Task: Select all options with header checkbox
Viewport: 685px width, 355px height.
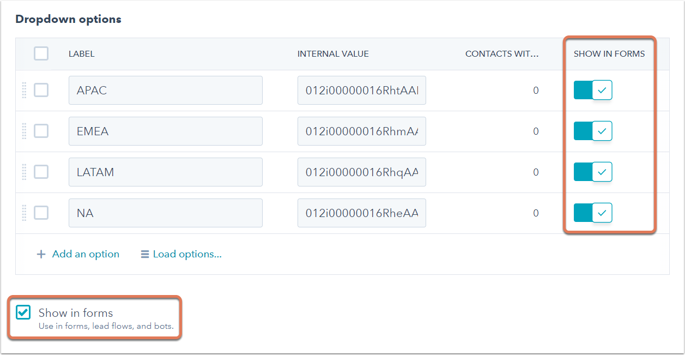Action: click(41, 53)
